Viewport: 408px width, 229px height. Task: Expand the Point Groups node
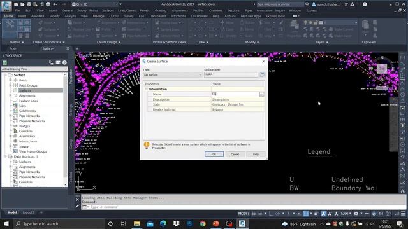tap(10, 85)
